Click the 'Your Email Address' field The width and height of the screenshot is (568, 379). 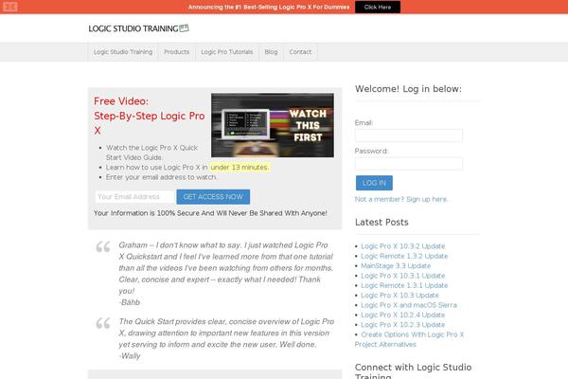click(135, 196)
